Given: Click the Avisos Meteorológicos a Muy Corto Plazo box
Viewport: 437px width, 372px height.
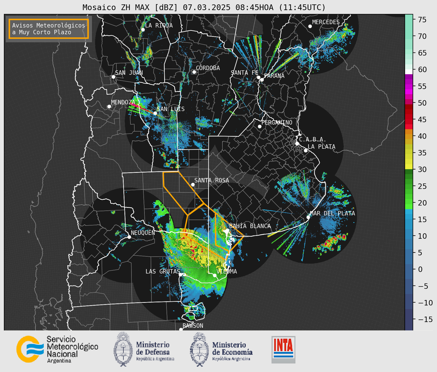Looking at the screenshot, I should point(49,29).
